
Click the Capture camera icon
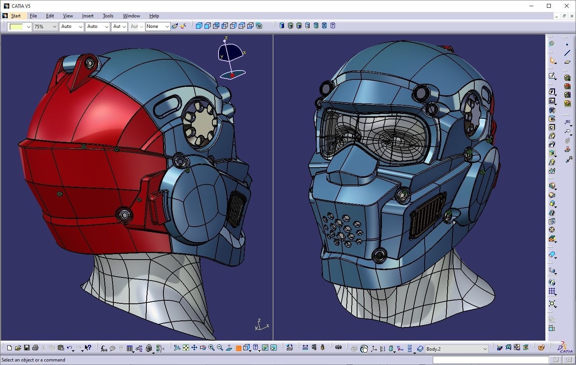338,348
